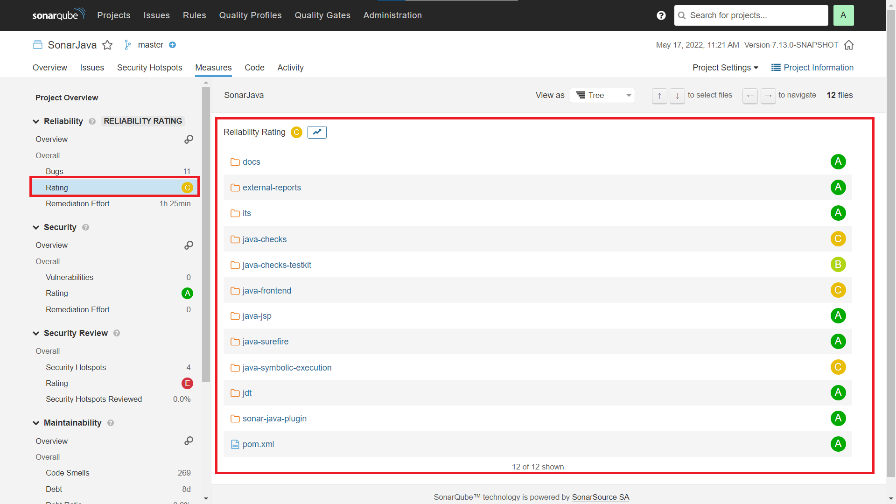Image resolution: width=896 pixels, height=504 pixels.
Task: Click the page vertical scrollbar
Action: click(891, 243)
